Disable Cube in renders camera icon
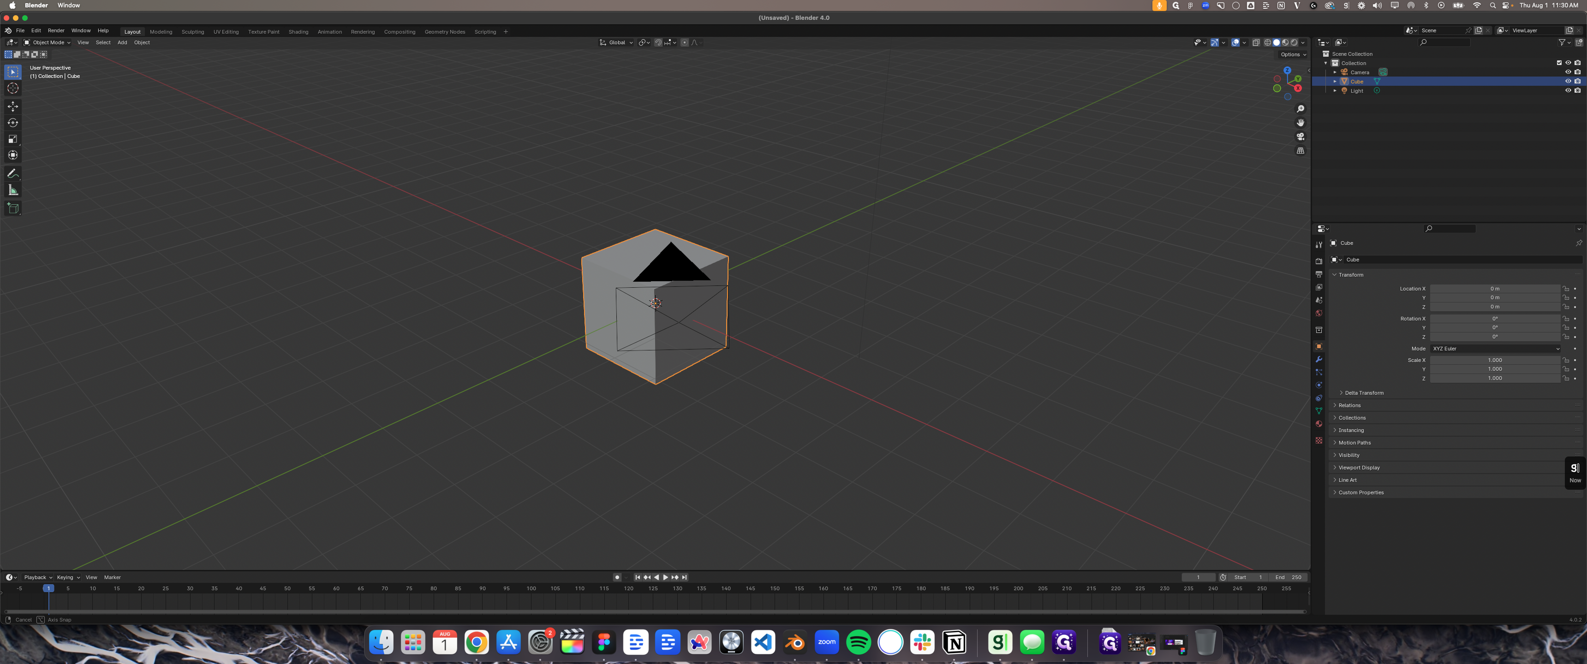The height and width of the screenshot is (664, 1587). (1577, 81)
